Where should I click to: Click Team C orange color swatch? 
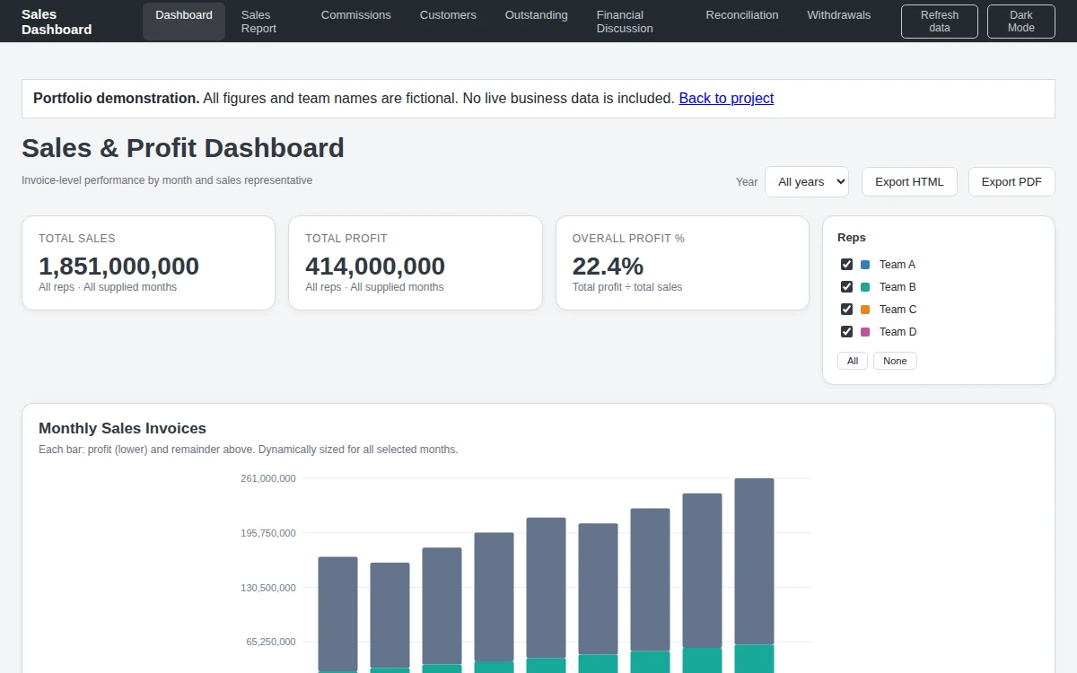(865, 310)
